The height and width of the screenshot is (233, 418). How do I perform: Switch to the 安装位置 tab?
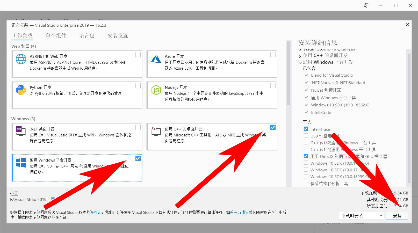118,35
